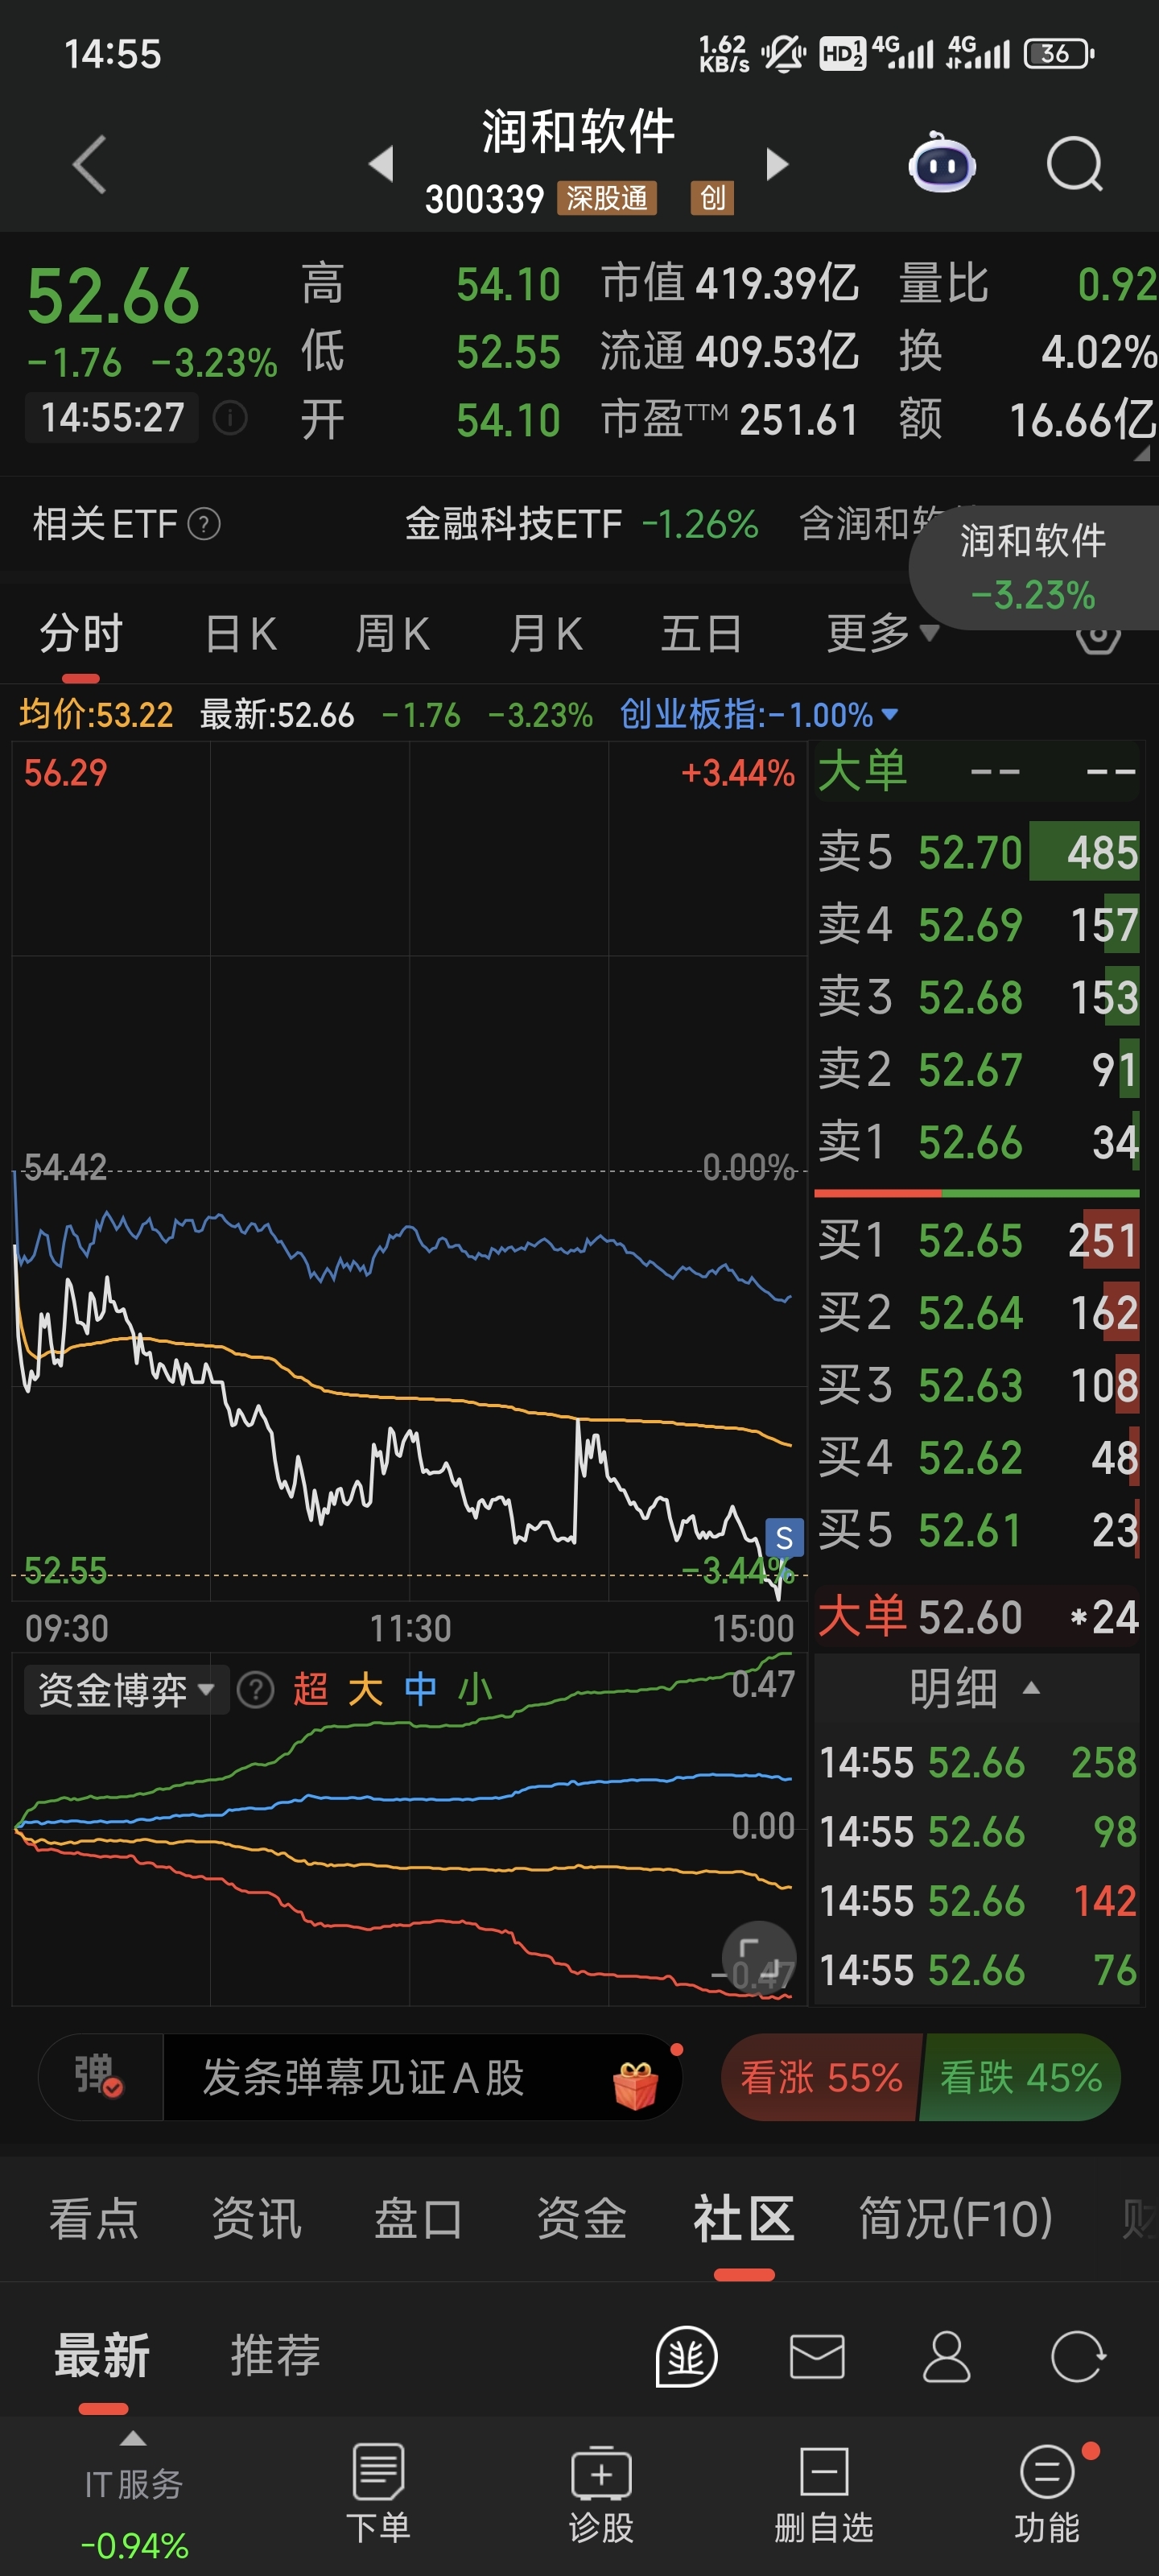This screenshot has height=2576, width=1159.
Task: Tap 买5 52.61 order row
Action: click(x=977, y=1530)
